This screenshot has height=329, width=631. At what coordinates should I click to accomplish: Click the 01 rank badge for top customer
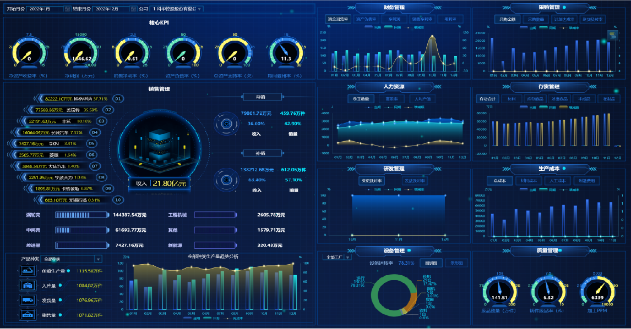[117, 99]
